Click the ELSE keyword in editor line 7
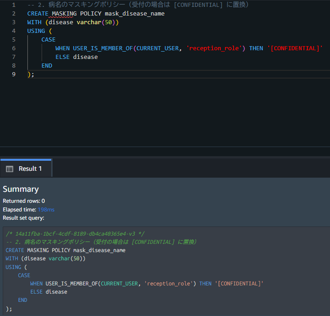The image size is (330, 316). click(63, 57)
